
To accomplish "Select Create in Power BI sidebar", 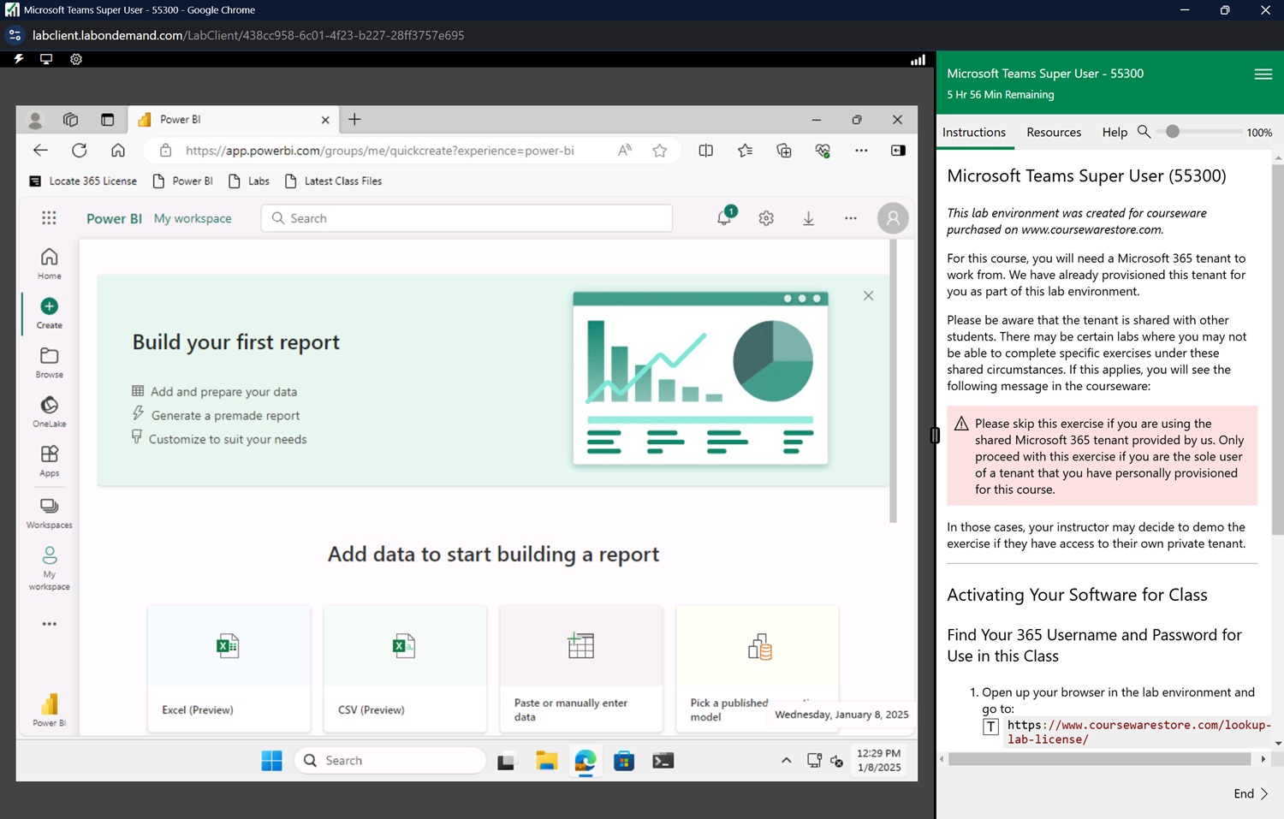I will 49,312.
